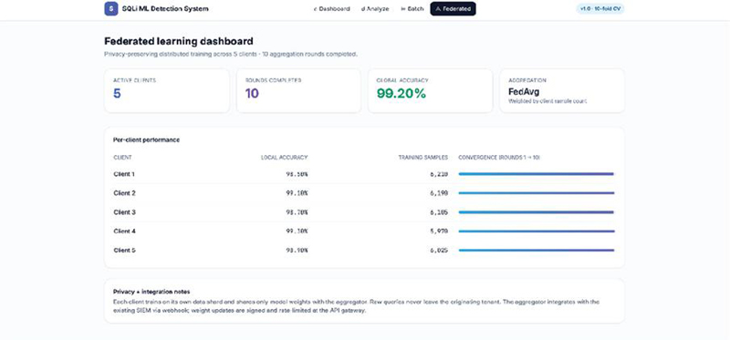Viewport: 730px width, 340px height.
Task: Click the SQLi ML Detection System title
Action: point(165,9)
